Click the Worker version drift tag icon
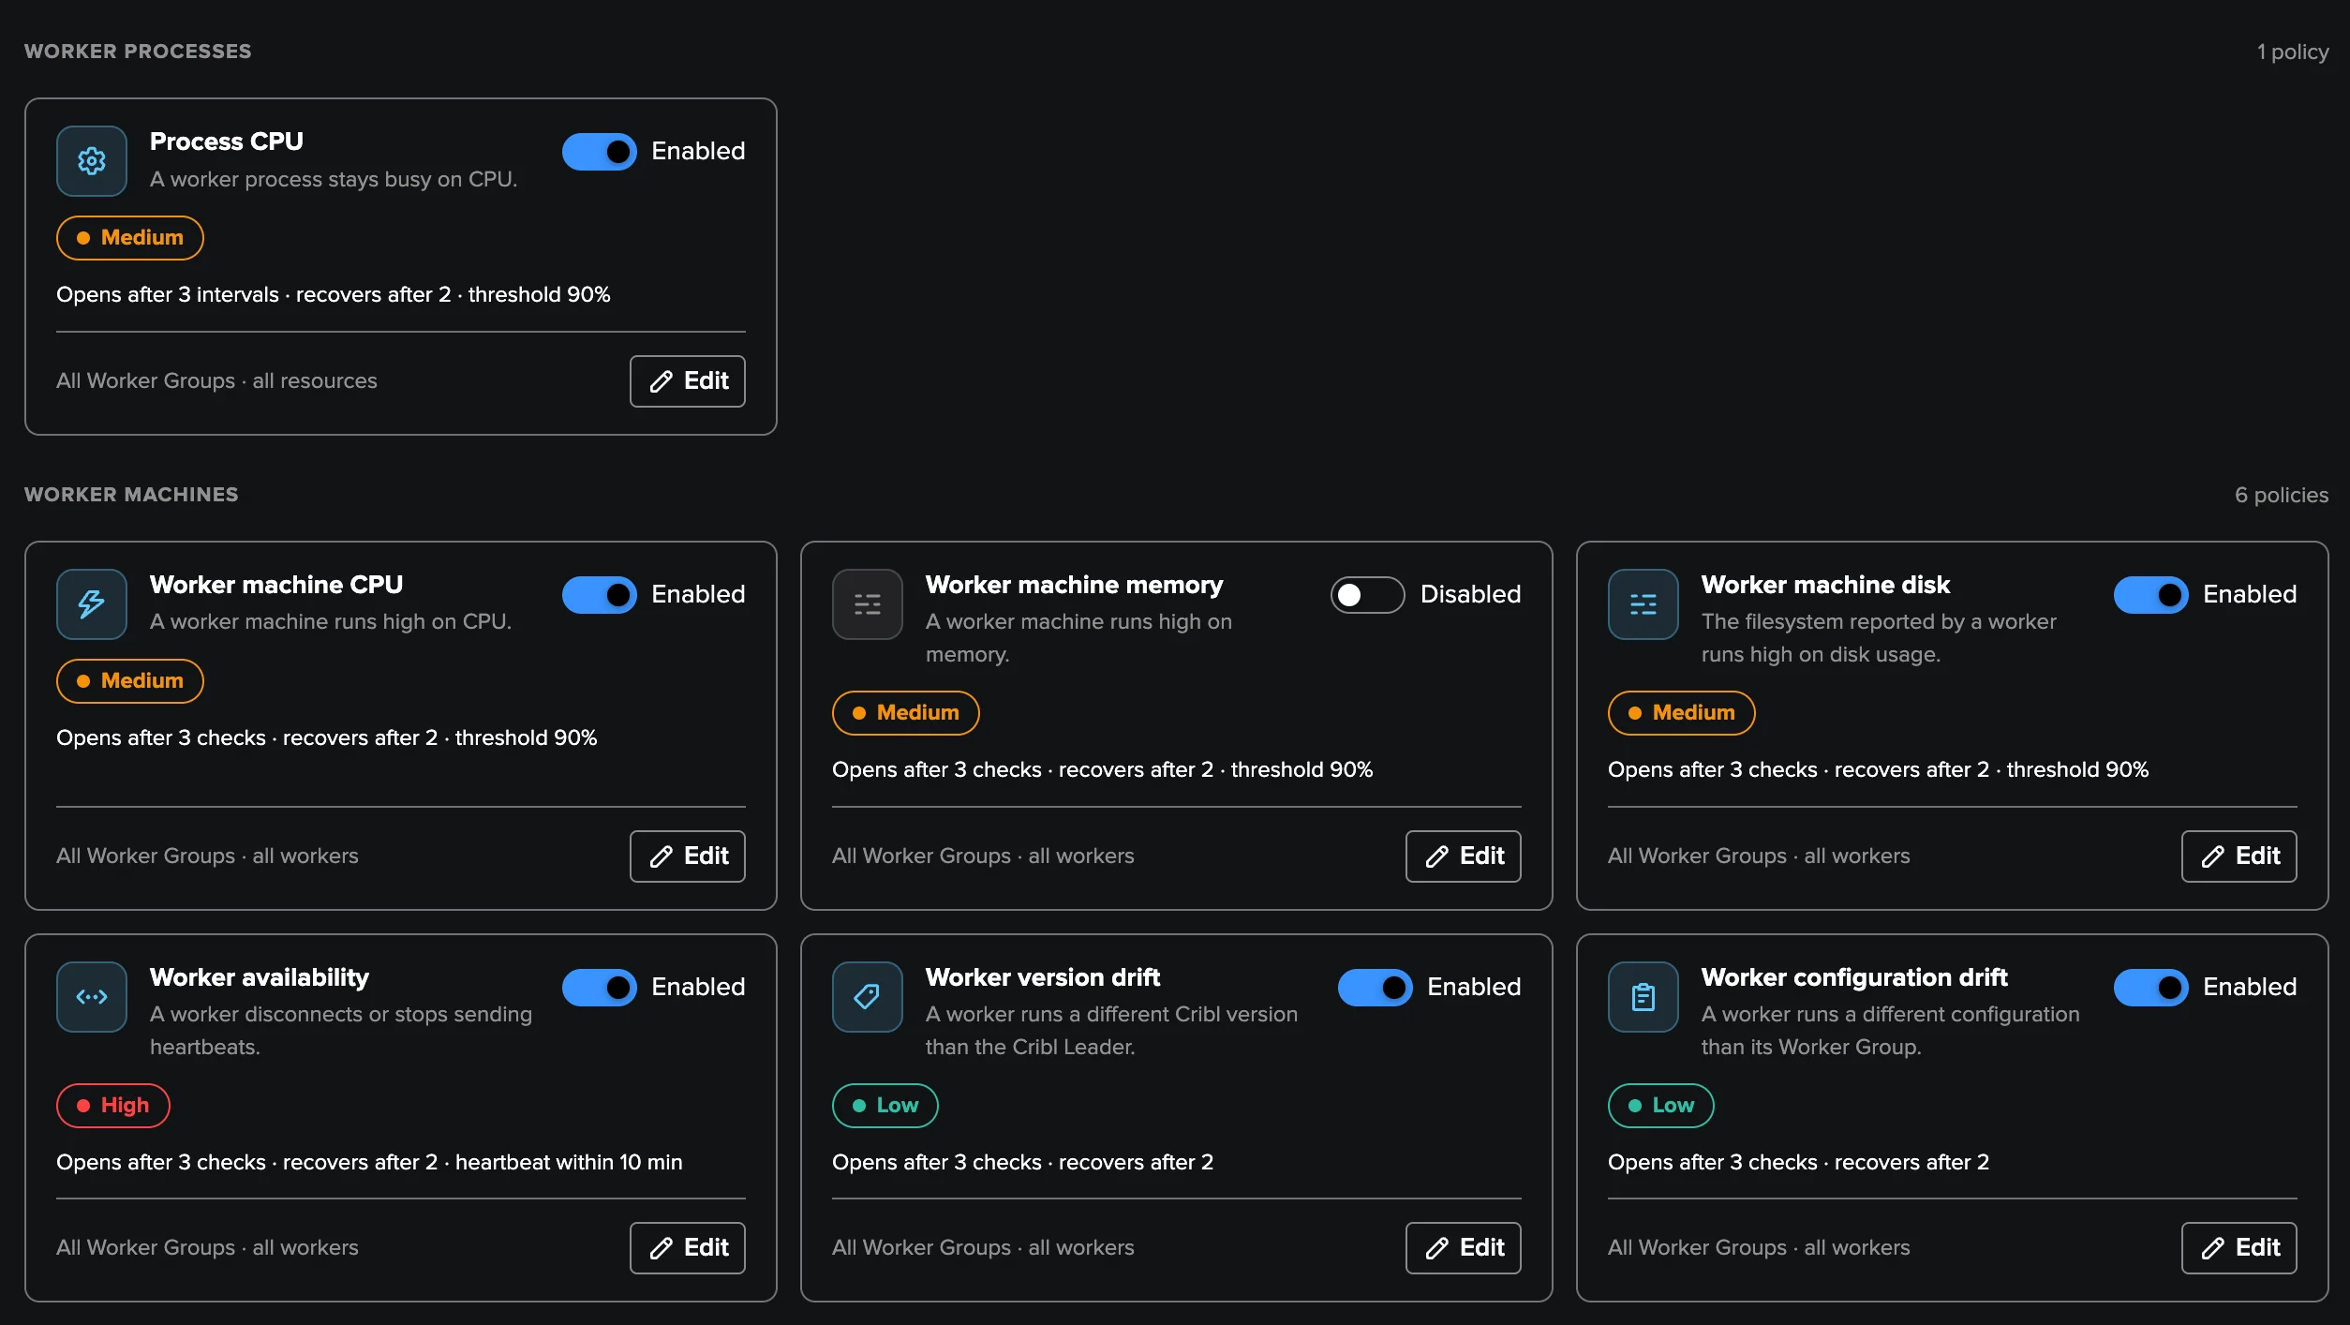This screenshot has height=1325, width=2350. (x=868, y=997)
